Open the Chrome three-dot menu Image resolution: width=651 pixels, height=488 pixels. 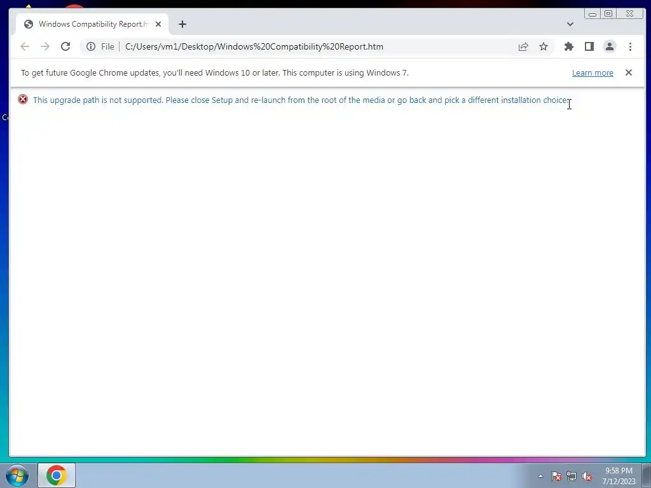[x=630, y=46]
